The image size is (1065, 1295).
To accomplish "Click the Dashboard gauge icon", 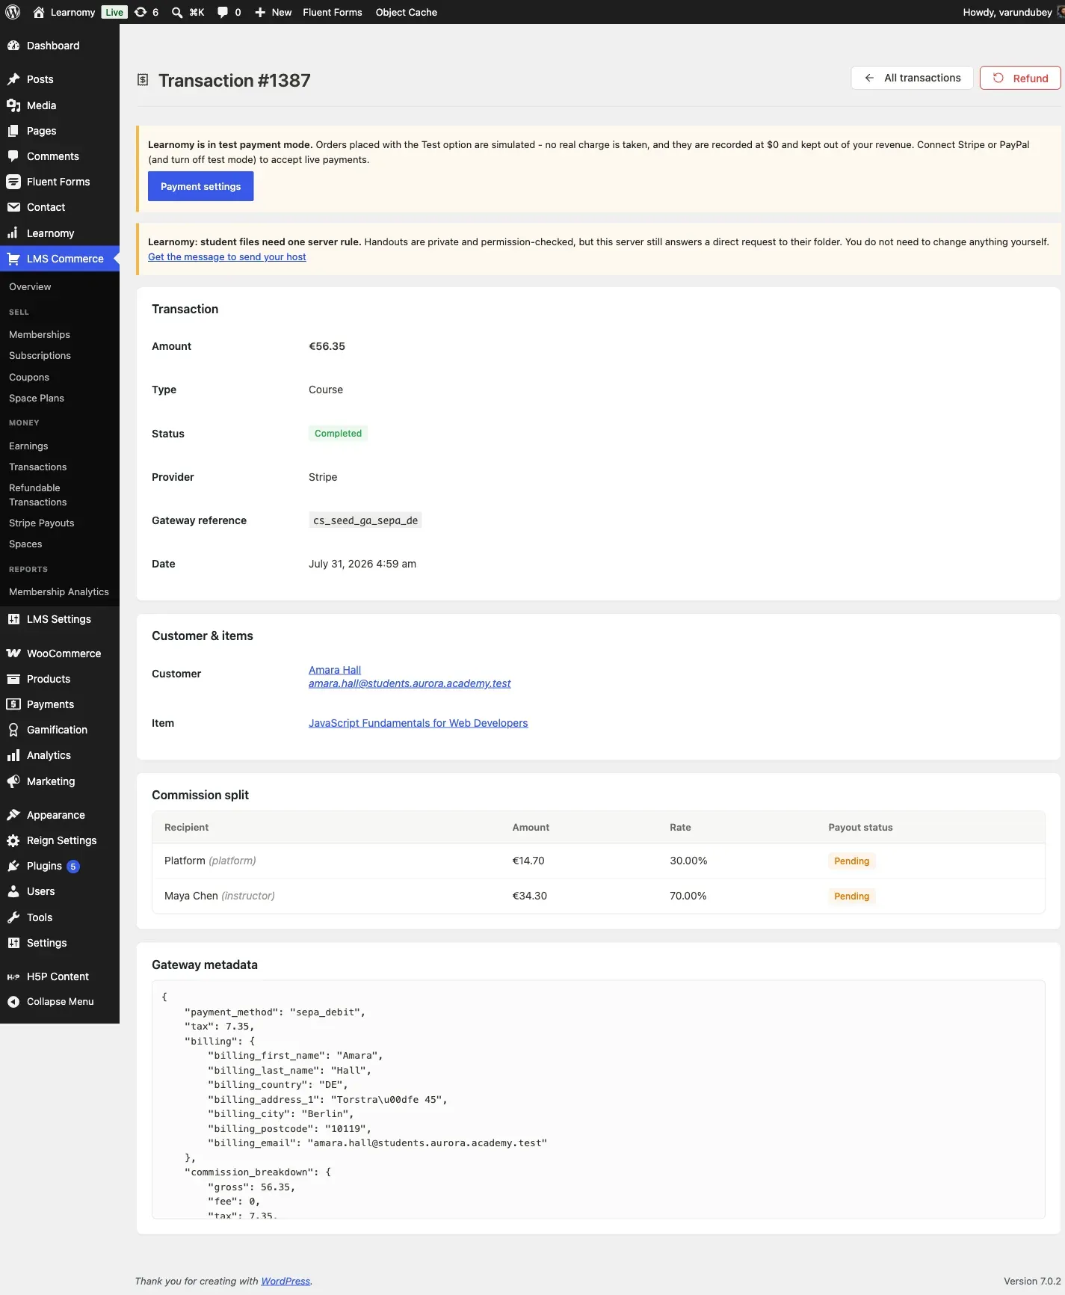I will (13, 46).
